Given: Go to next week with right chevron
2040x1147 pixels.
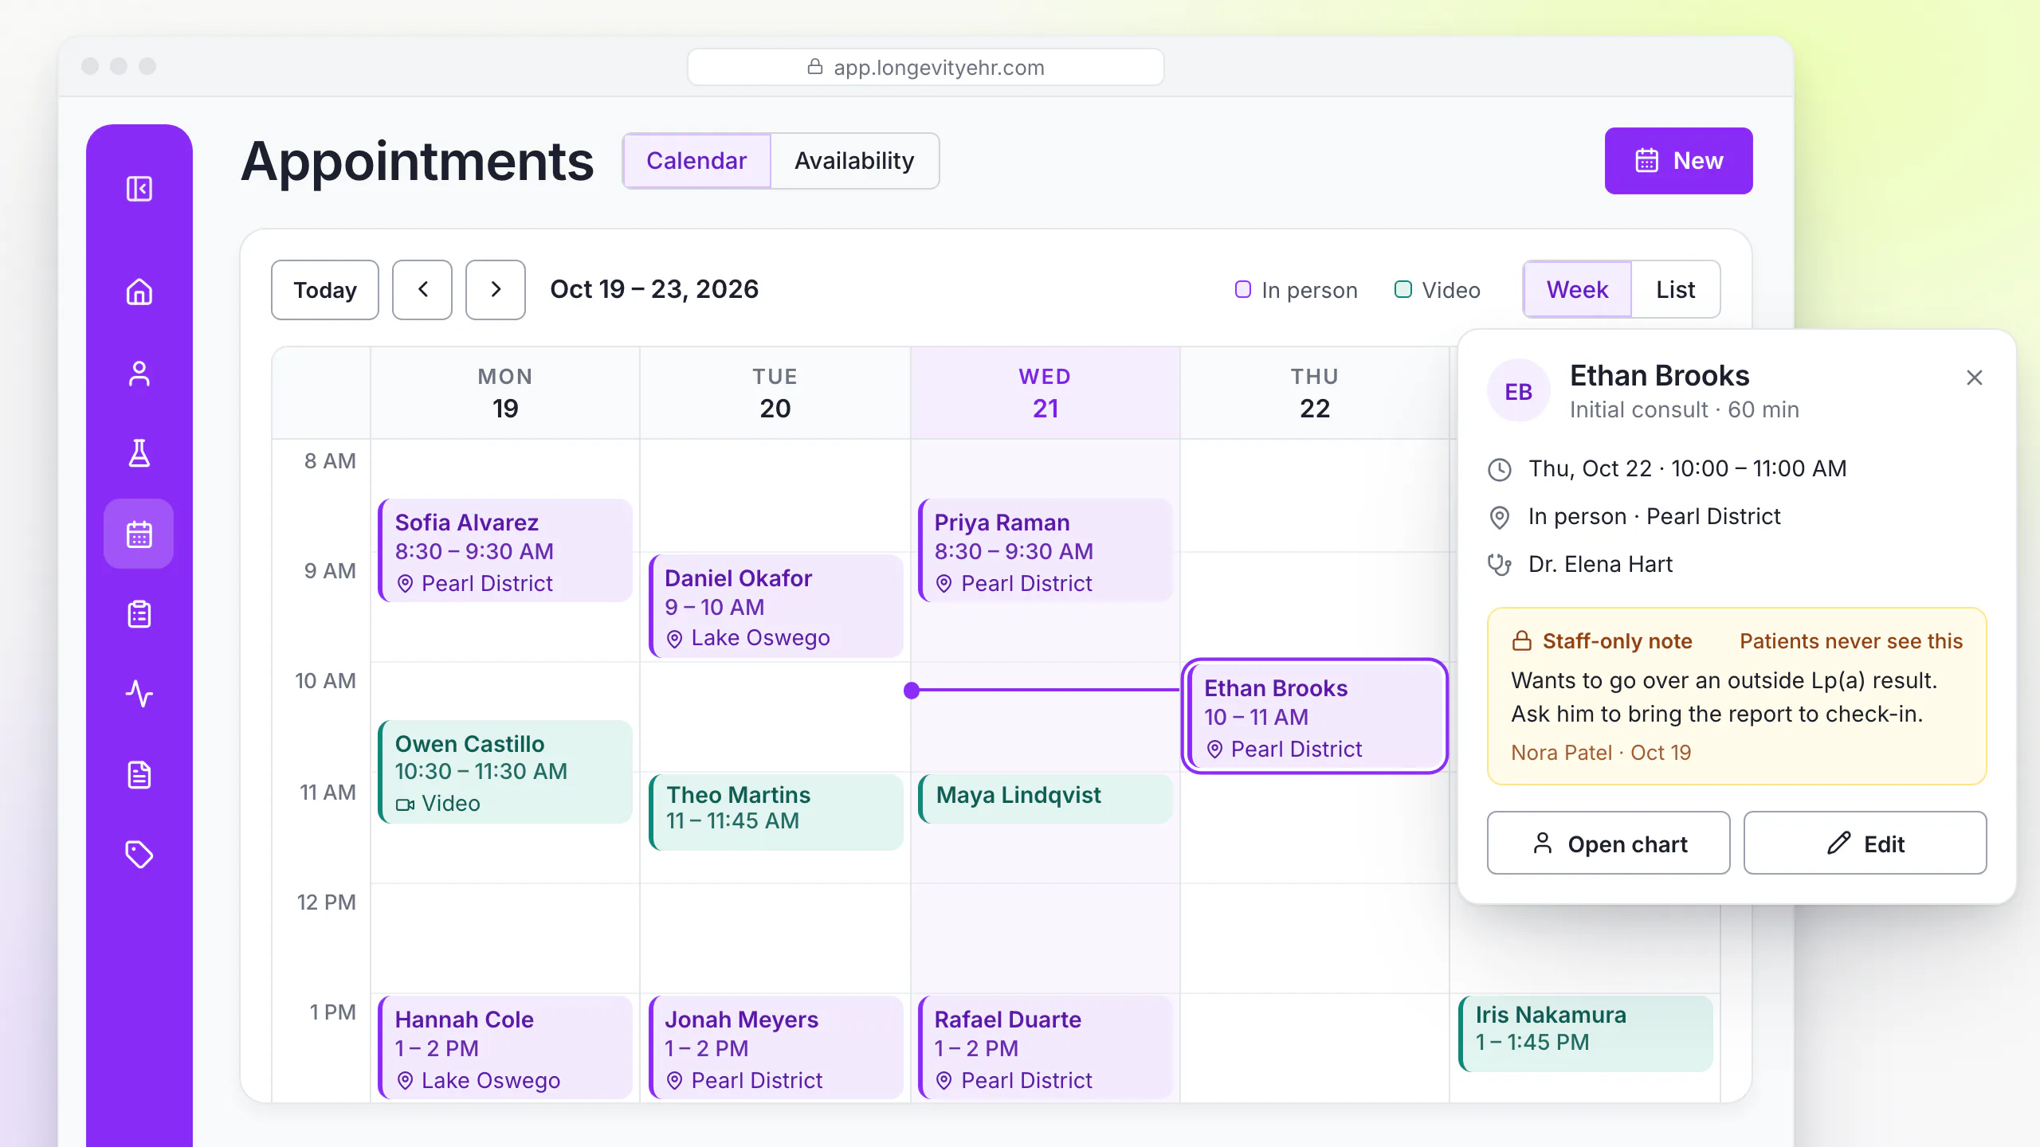Looking at the screenshot, I should click(x=496, y=290).
